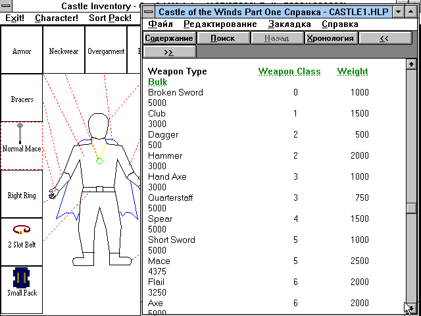Image resolution: width=421 pixels, height=316 pixels.
Task: Click the Поиск button
Action: click(x=223, y=38)
